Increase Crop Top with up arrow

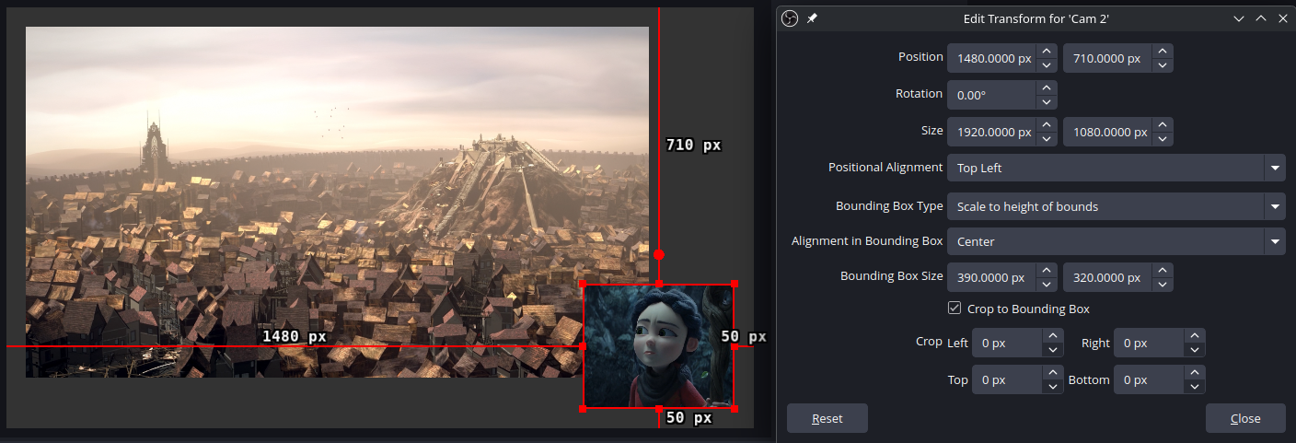1053,373
